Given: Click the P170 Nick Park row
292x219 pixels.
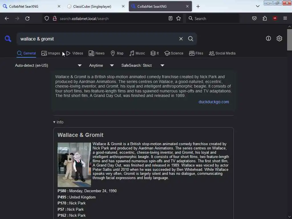Looking at the screenshot, I should pos(72,203).
